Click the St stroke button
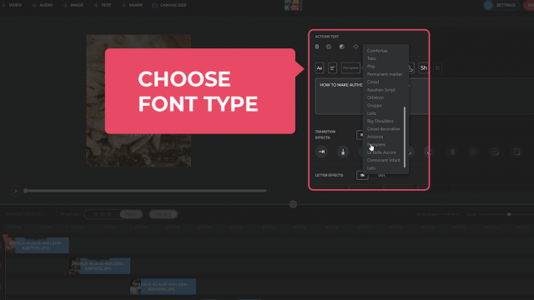Screen dimensions: 534x300 tap(437, 68)
